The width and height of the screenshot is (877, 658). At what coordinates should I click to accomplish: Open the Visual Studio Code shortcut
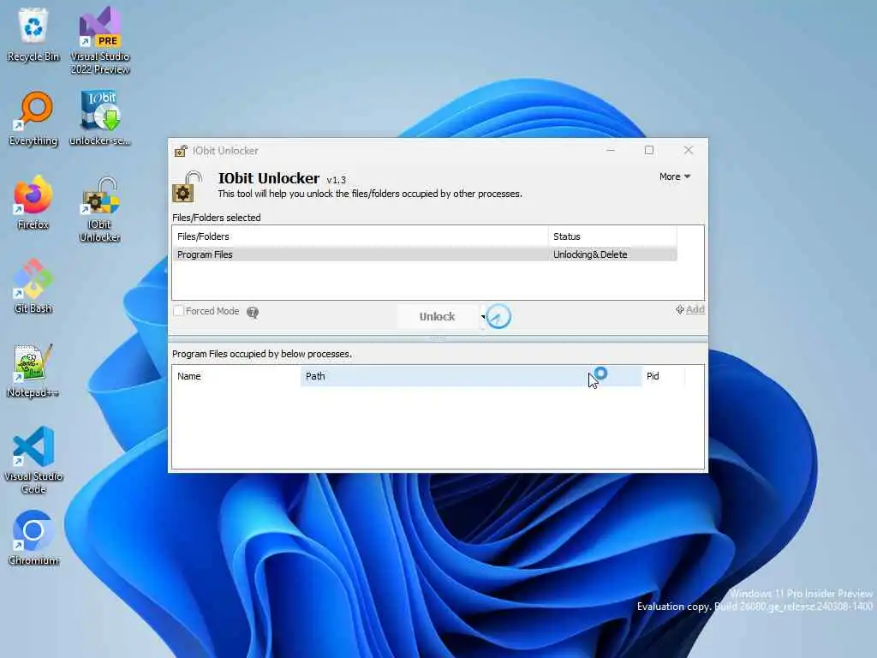(x=33, y=460)
